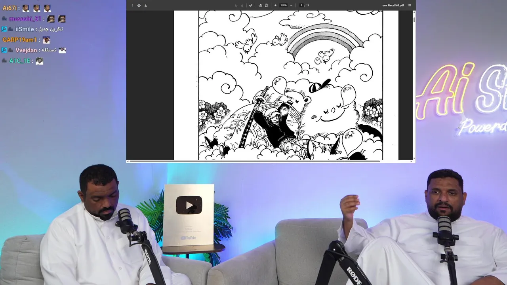Click the undo arrow in PDF toolbar
This screenshot has width=507, height=285.
236,5
